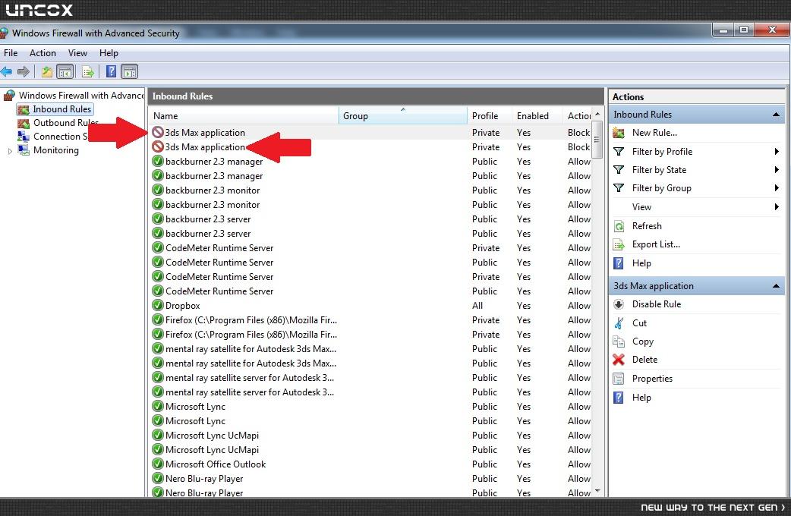Viewport: 791px width, 516px height.
Task: Click block icon of the first 3ds Max application rule
Action: point(158,133)
